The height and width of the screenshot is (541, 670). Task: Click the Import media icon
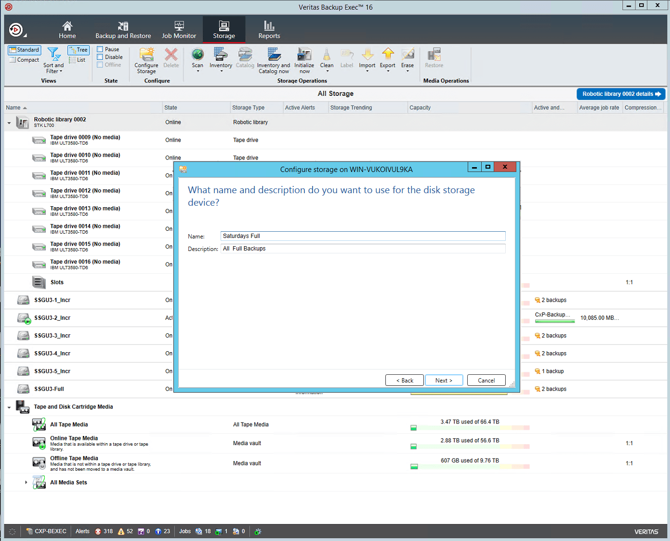[367, 59]
